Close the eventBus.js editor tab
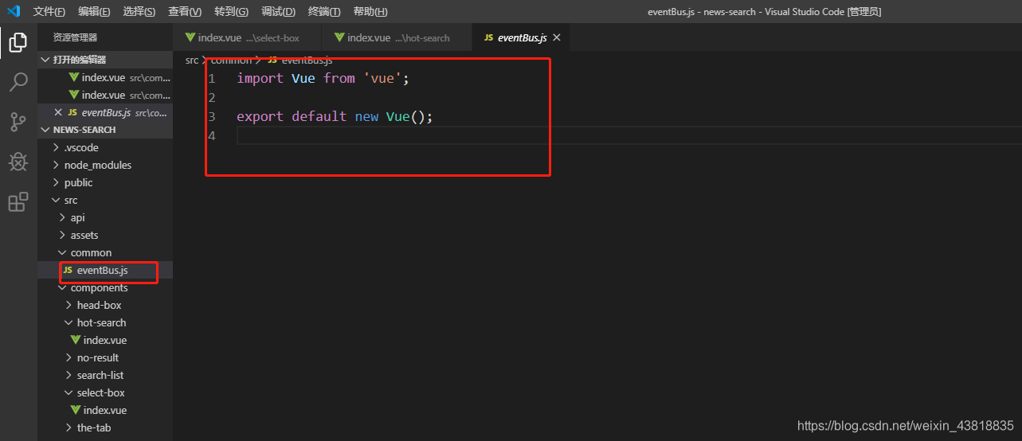Viewport: 1022px width, 441px height. (557, 37)
